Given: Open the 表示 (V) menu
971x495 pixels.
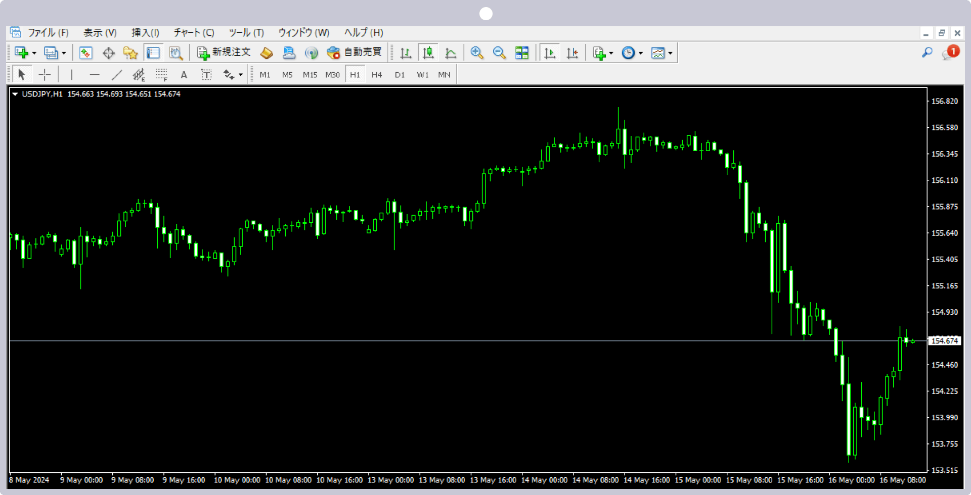Looking at the screenshot, I should (x=100, y=33).
